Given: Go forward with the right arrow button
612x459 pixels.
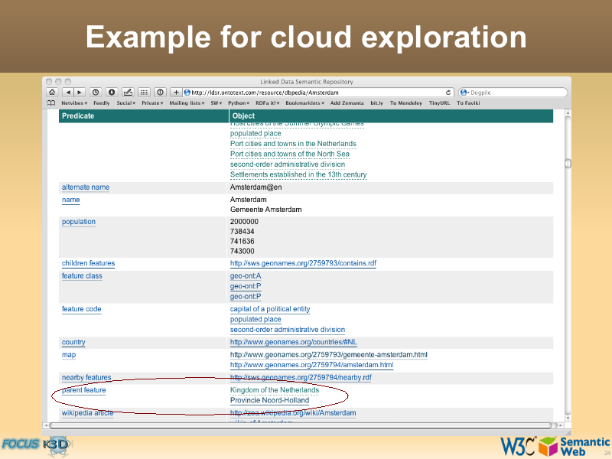Looking at the screenshot, I should (x=79, y=93).
